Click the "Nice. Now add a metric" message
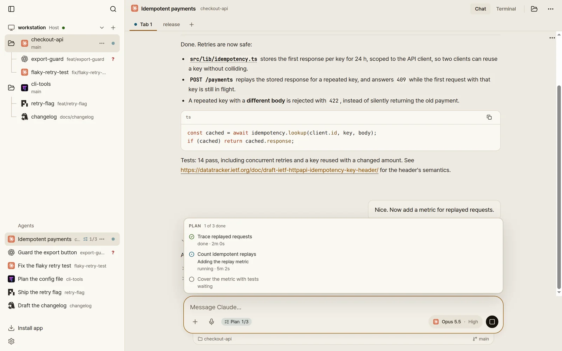 [434, 210]
